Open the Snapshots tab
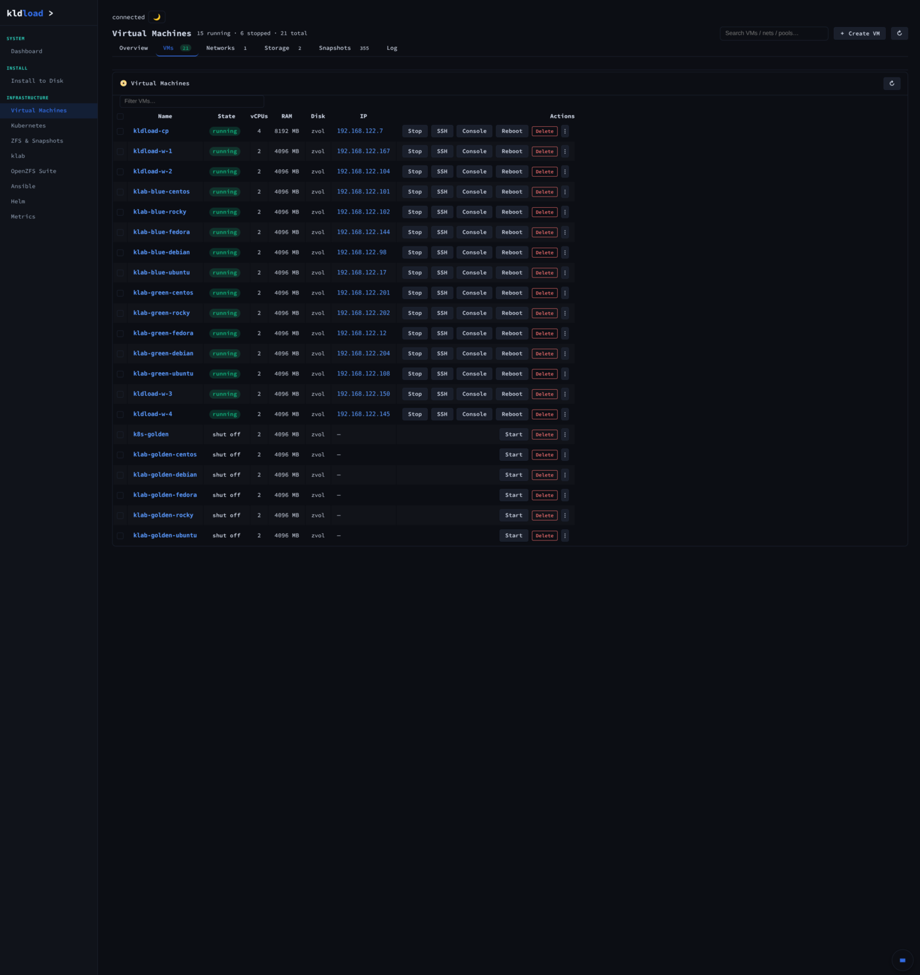Viewport: 920px width, 975px height. (x=344, y=48)
